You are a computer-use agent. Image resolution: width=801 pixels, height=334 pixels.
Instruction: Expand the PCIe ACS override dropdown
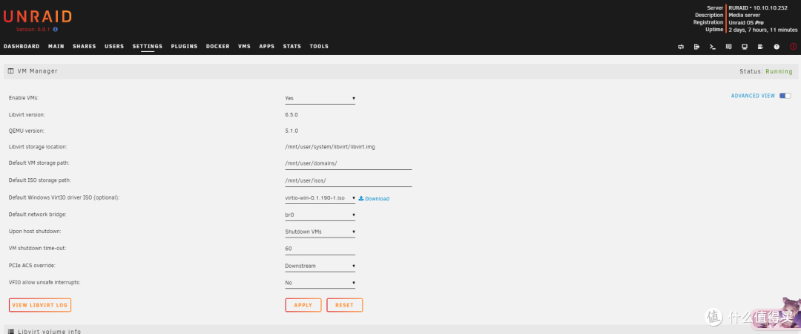(x=320, y=266)
